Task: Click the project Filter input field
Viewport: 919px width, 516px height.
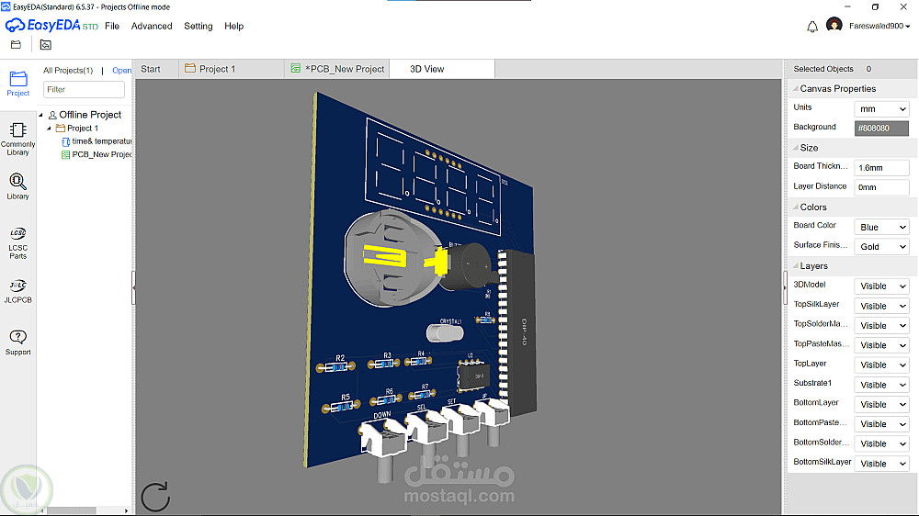Action: 84,90
